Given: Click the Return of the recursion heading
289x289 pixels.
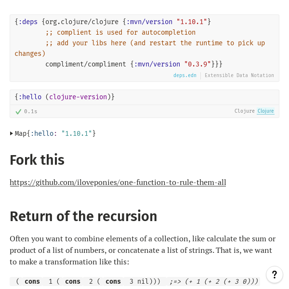Looking at the screenshot, I should pos(83,216).
